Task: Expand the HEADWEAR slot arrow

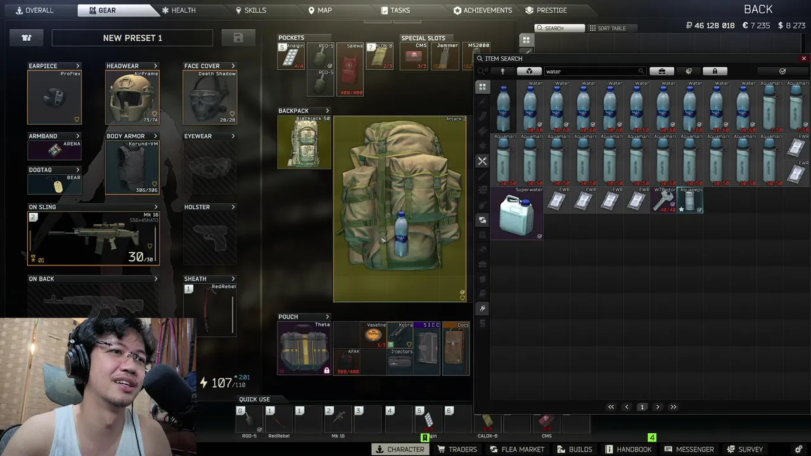Action: tap(155, 66)
